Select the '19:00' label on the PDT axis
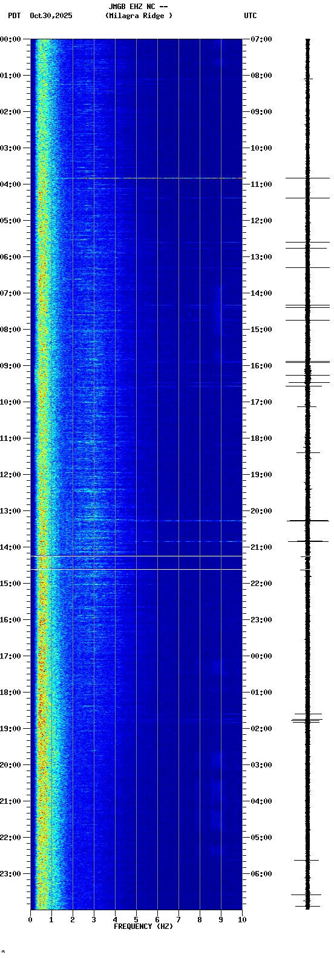 click(x=10, y=729)
